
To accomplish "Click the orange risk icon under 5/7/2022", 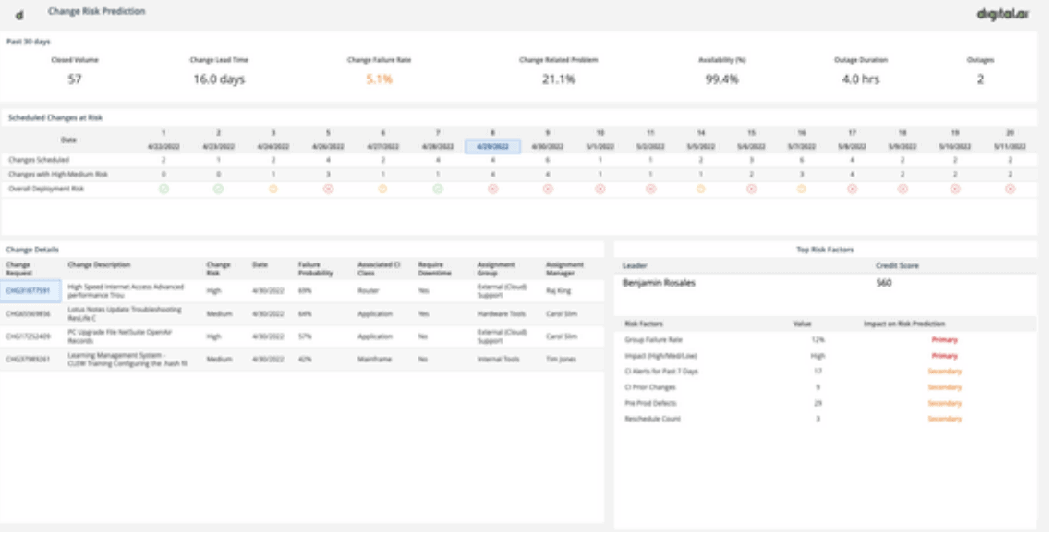I will [801, 189].
